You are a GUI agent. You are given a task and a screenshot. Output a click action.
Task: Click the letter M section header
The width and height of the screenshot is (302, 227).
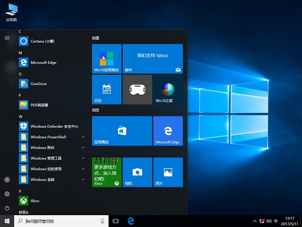click(x=20, y=52)
